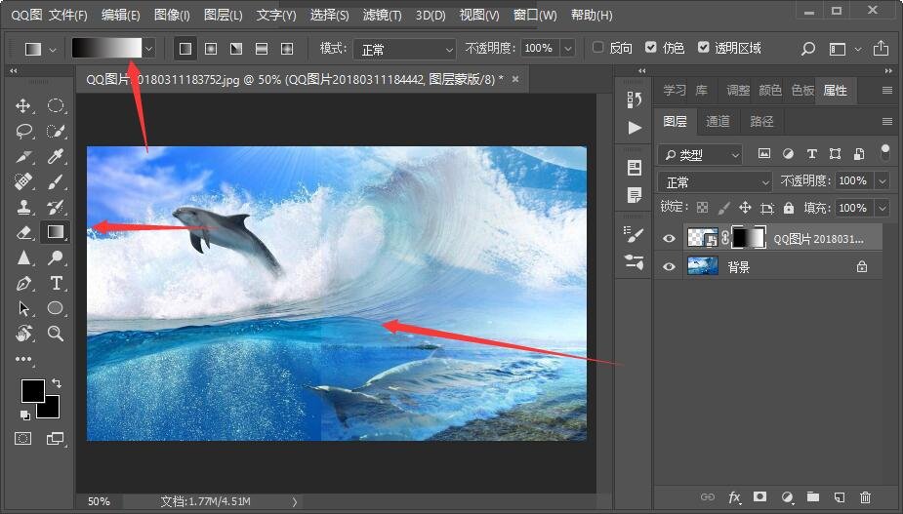Hide the 背景 layer with eye icon
This screenshot has width=903, height=514.
669,266
